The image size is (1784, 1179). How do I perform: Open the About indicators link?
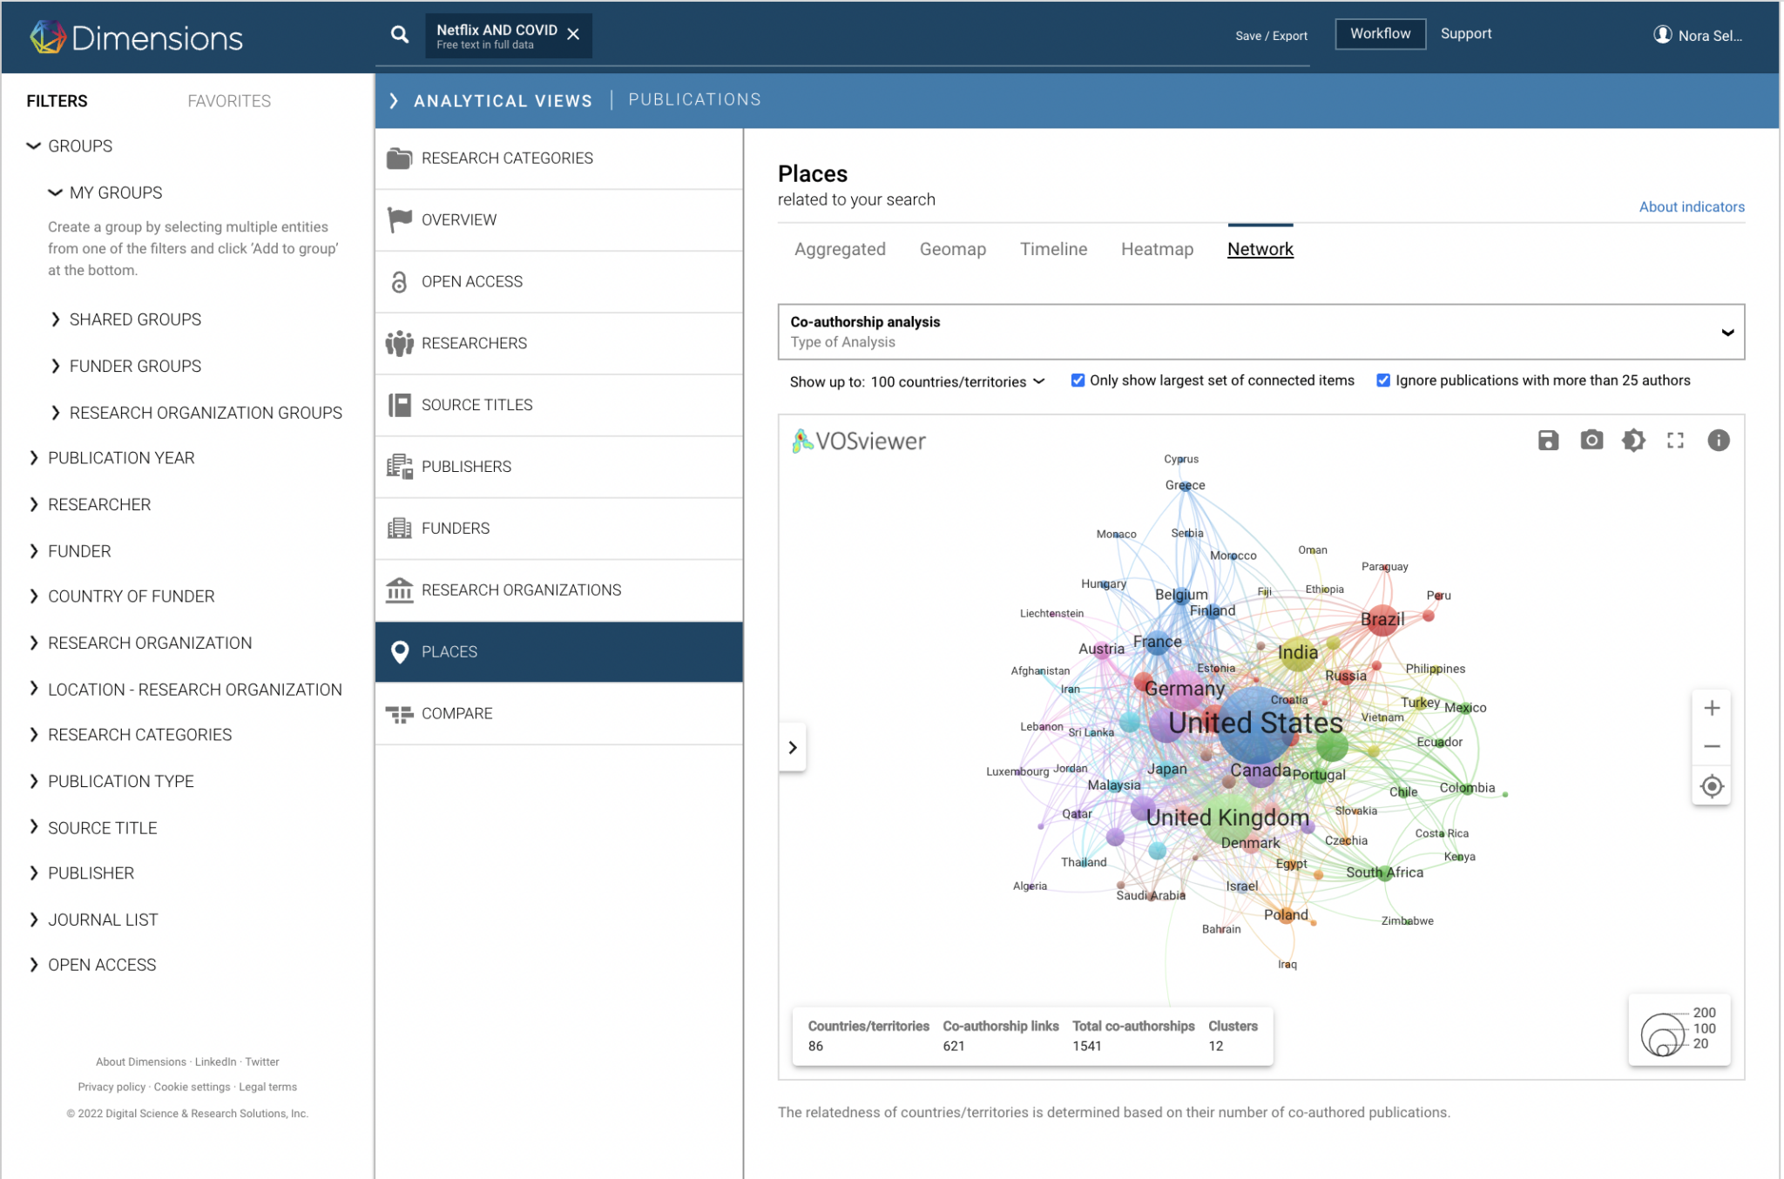coord(1691,206)
